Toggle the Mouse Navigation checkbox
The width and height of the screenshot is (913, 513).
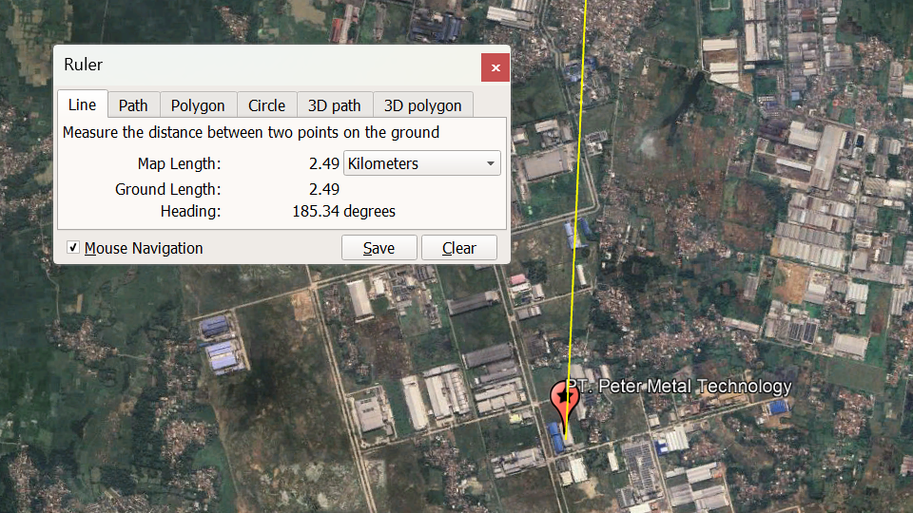[73, 248]
